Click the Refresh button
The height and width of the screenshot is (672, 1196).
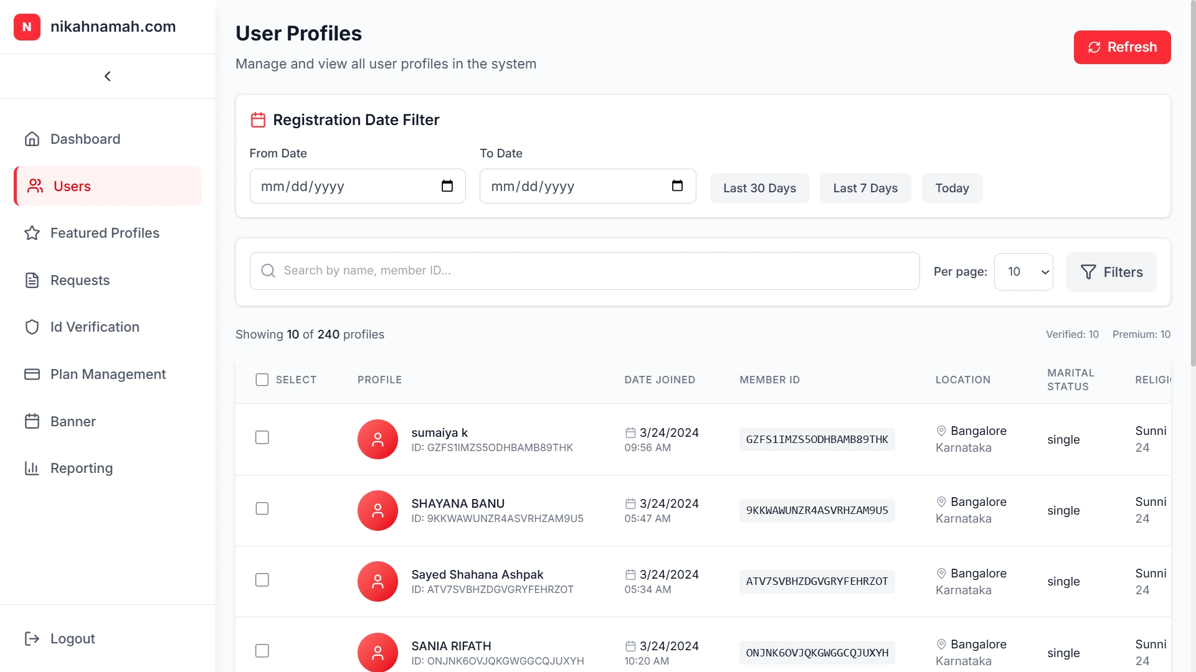click(x=1122, y=47)
